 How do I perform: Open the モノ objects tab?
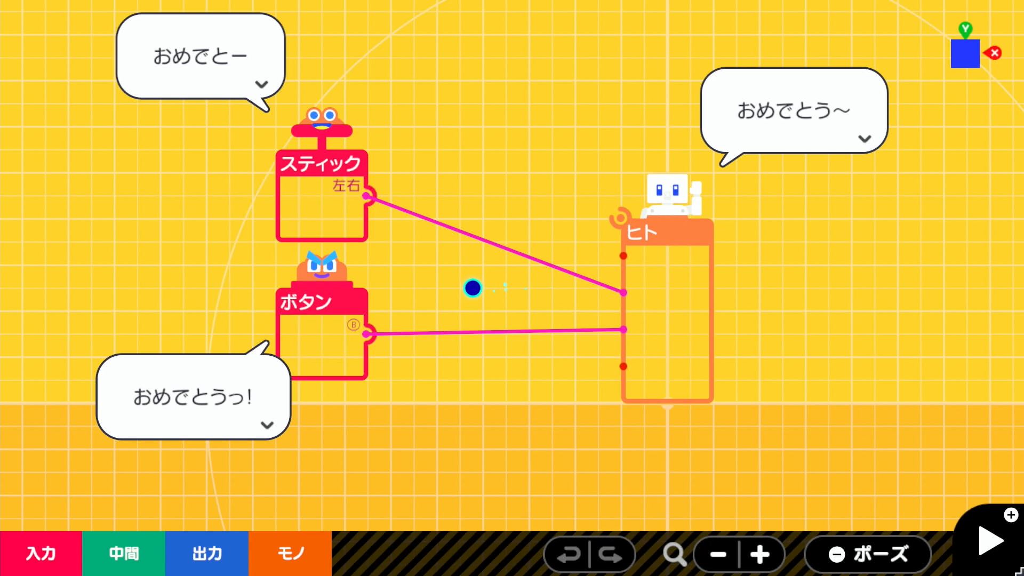tap(290, 554)
